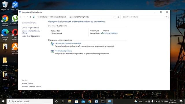Open the clock showing 2:15 pm
Viewport: 185px width, 104px height.
tap(173, 101)
